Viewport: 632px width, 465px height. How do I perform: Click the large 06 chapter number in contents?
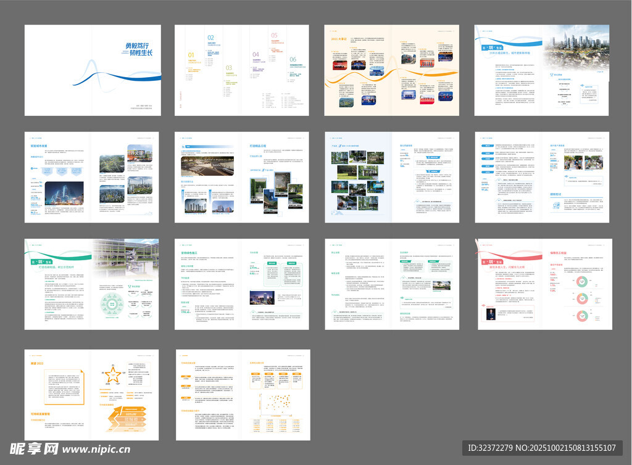pyautogui.click(x=293, y=60)
